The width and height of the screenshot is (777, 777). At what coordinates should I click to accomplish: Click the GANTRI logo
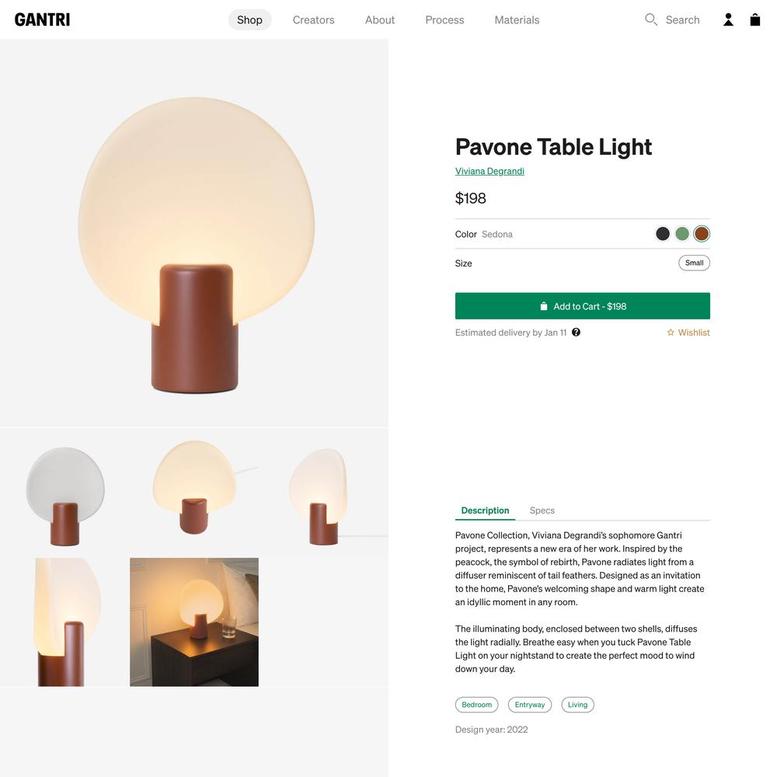coord(42,20)
